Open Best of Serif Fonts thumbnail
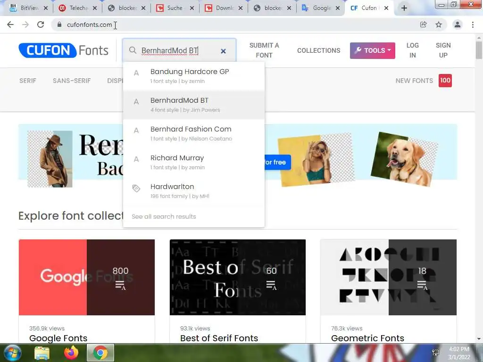The image size is (483, 362). [x=238, y=277]
